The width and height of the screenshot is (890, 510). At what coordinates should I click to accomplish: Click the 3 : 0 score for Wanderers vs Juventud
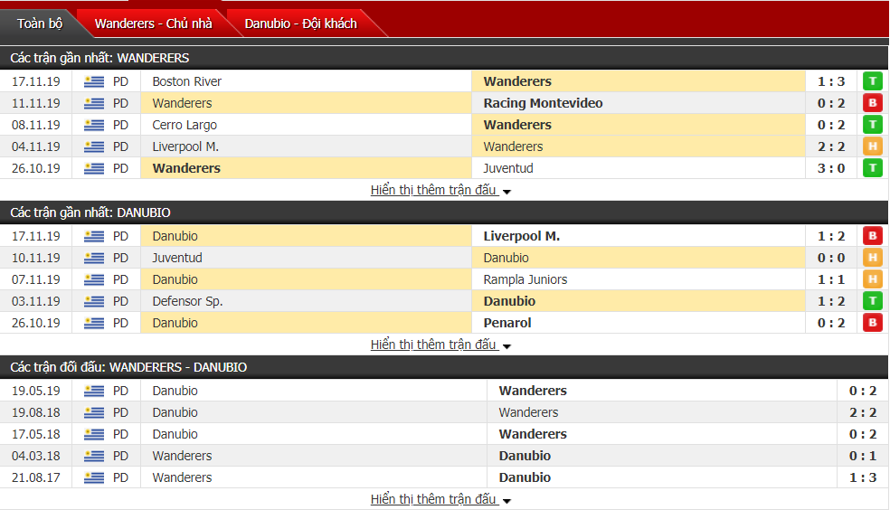[831, 168]
